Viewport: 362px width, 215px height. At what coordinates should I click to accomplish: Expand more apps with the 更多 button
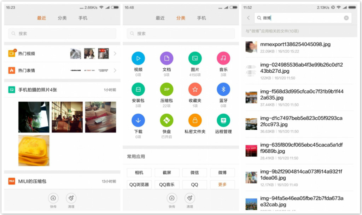click(x=222, y=185)
